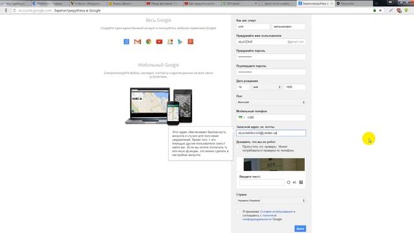414x233 pixels.
Task: Open captcha help question-mark icon
Action: (301, 183)
